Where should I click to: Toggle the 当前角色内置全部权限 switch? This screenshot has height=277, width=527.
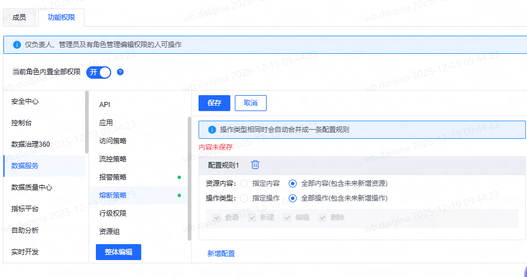[x=99, y=72]
